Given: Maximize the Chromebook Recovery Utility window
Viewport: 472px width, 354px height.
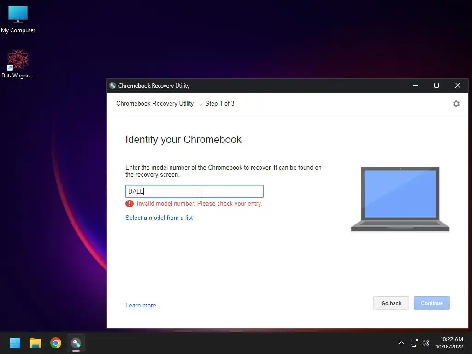Looking at the screenshot, I should tap(436, 85).
